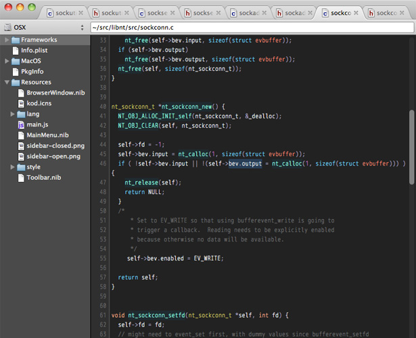
Task: Click the red close window button
Action: [x=9, y=7]
